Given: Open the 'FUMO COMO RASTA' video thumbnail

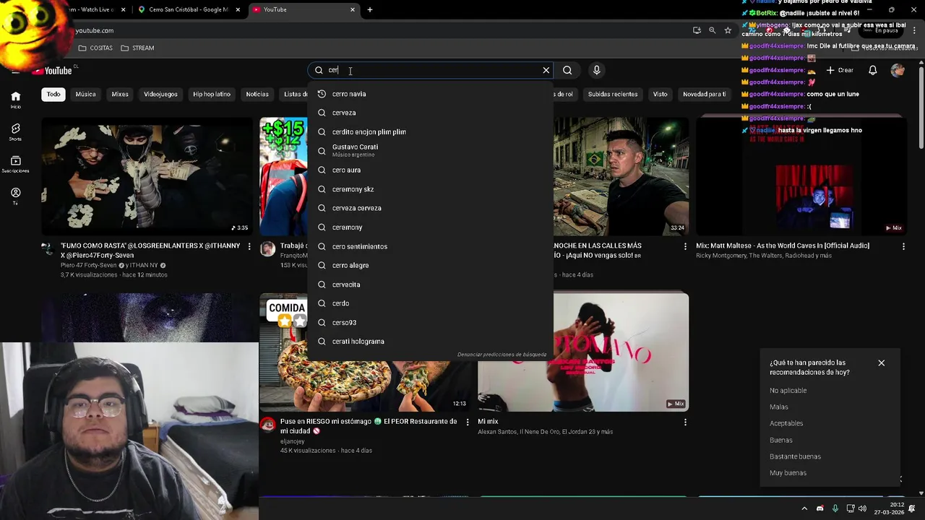Looking at the screenshot, I should click(x=147, y=176).
